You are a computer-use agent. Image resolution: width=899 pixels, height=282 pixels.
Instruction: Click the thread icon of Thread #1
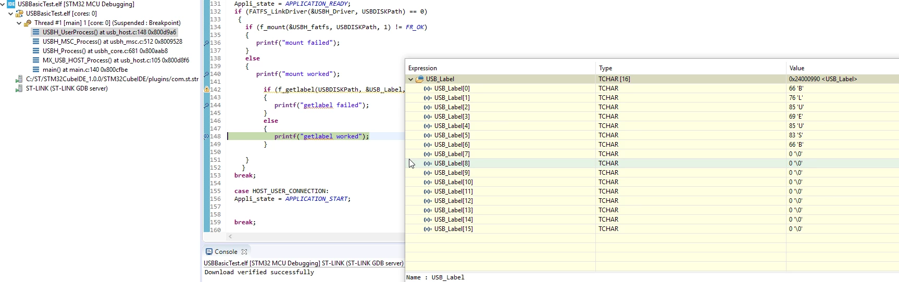(28, 23)
